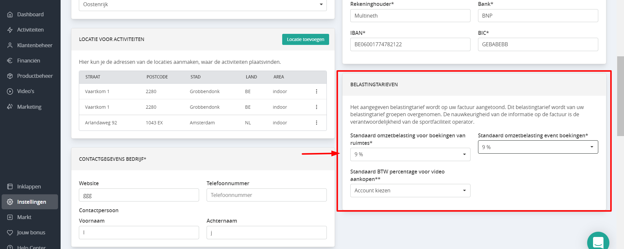The height and width of the screenshot is (249, 624).
Task: Click the Amsterdam city cell
Action: (x=202, y=123)
